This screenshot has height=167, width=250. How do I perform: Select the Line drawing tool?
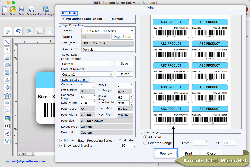(x=7, y=42)
